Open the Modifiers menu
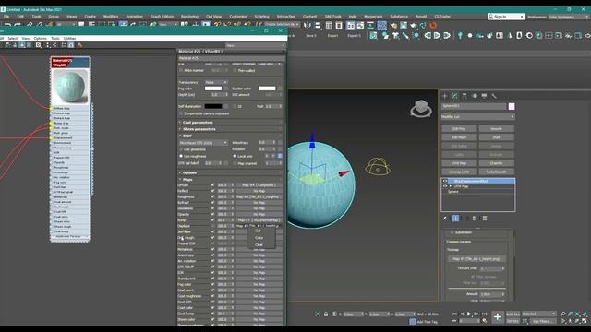Screen dimensions: 591x332 (x=111, y=17)
